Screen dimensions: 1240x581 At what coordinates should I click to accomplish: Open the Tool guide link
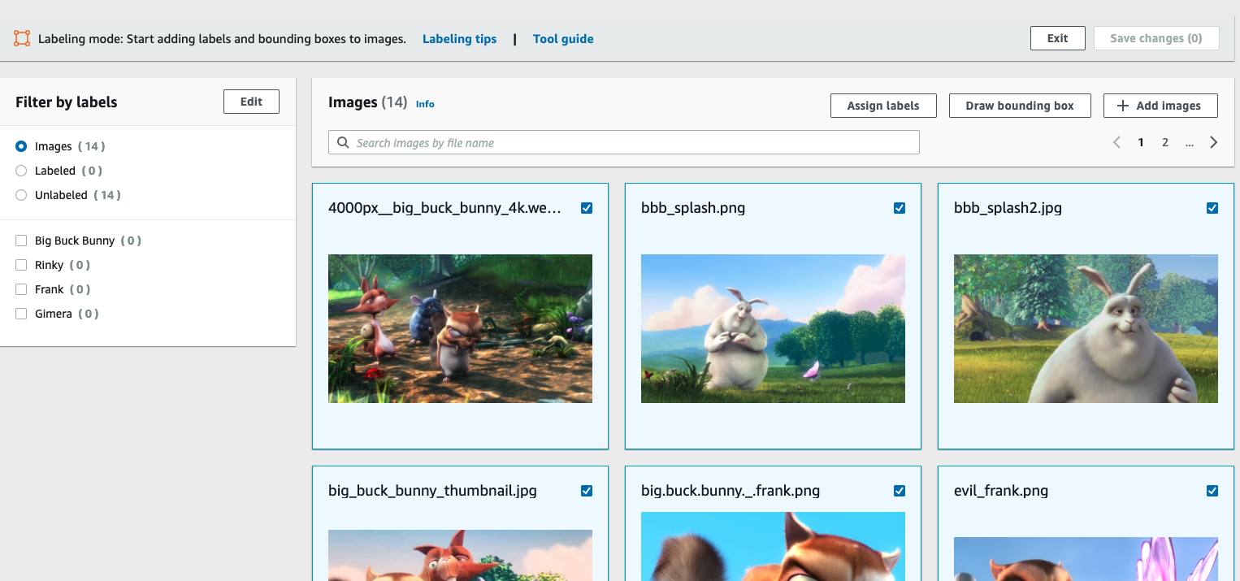click(x=562, y=39)
